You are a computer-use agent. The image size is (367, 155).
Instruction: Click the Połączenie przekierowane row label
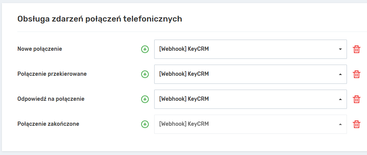click(x=52, y=74)
